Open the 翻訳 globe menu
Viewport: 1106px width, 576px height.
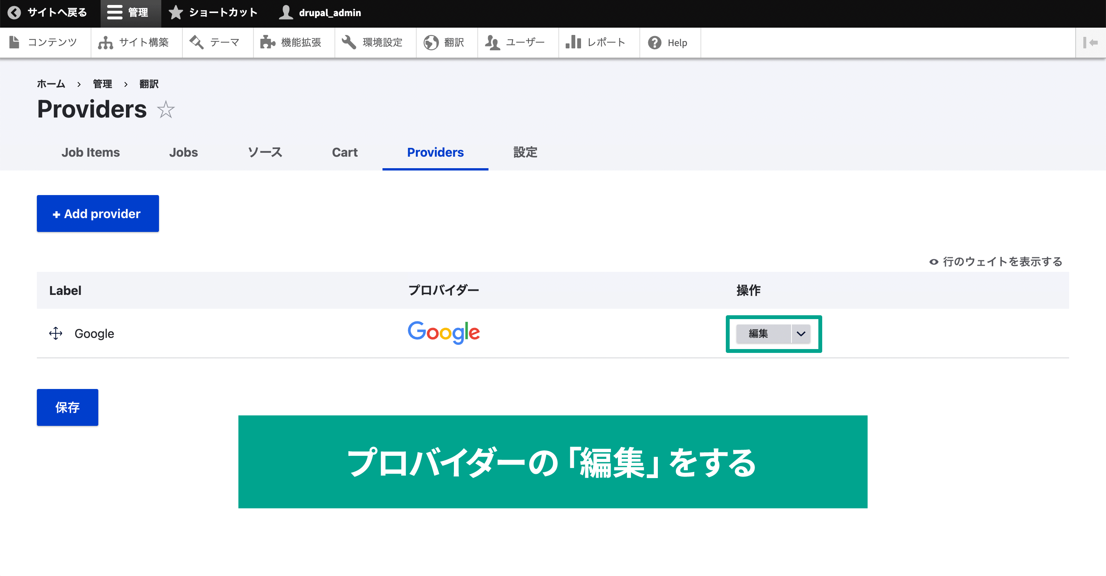(x=446, y=43)
